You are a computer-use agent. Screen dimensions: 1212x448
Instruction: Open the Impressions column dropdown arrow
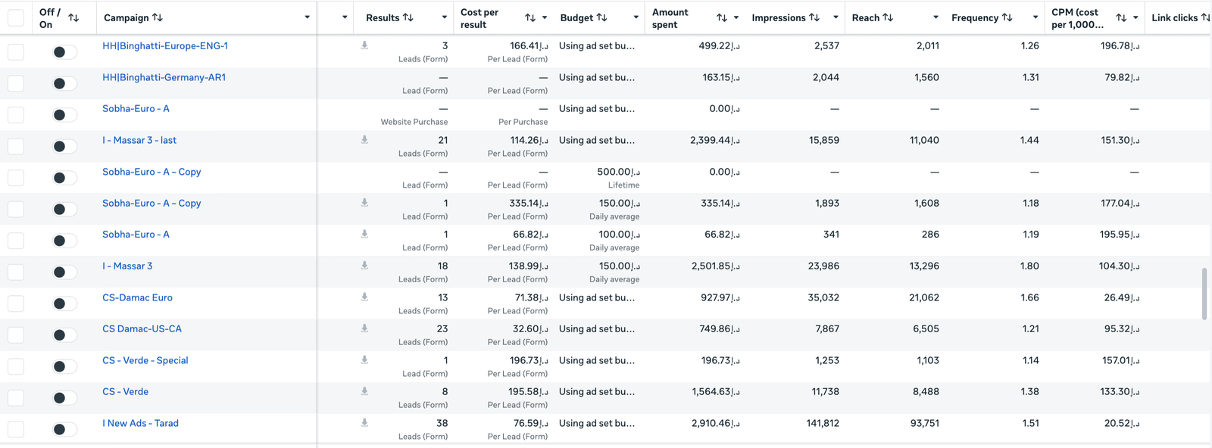836,17
